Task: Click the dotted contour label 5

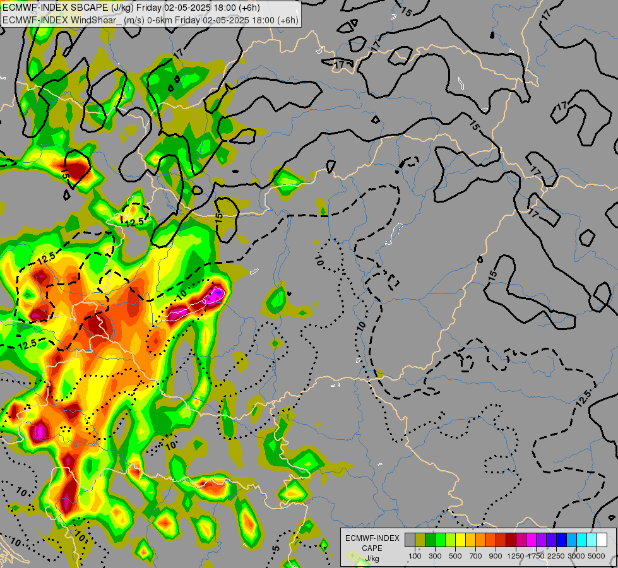Action: (x=276, y=548)
